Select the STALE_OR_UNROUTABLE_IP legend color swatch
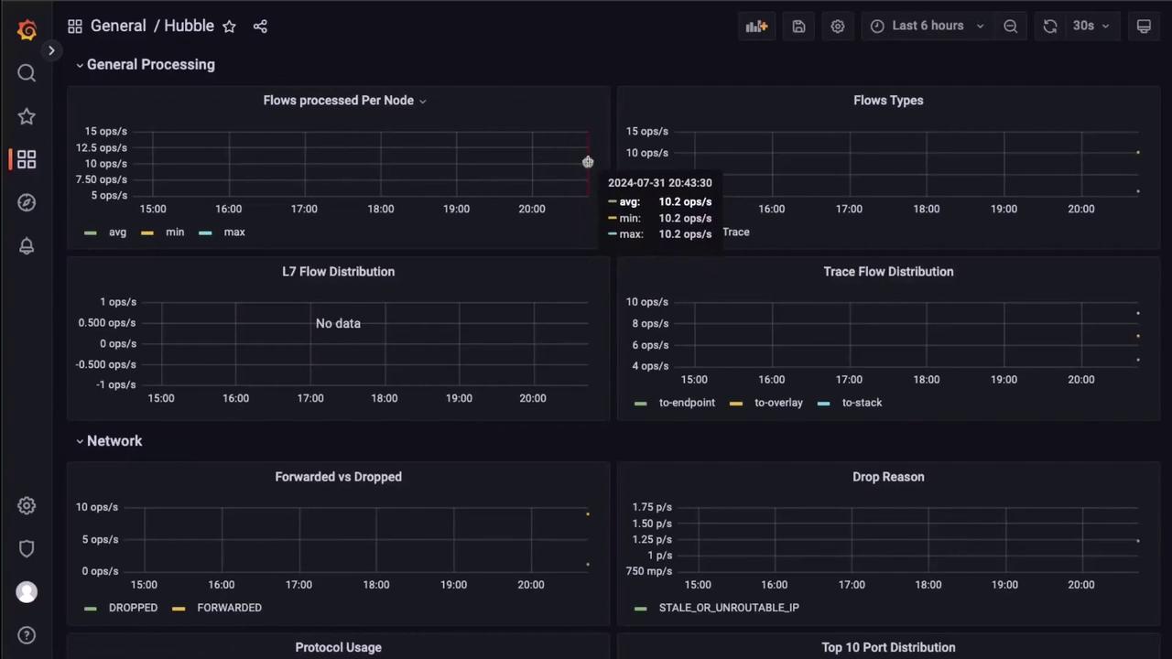Screen dimensions: 1172x659 [x=640, y=608]
